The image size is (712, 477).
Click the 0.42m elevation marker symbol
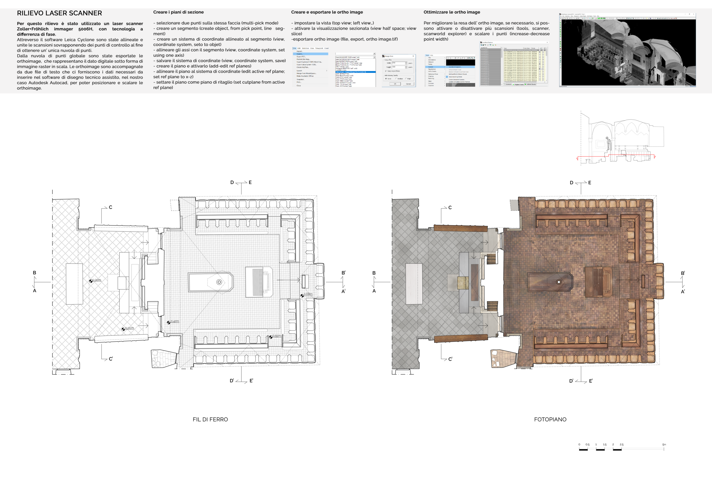click(168, 322)
